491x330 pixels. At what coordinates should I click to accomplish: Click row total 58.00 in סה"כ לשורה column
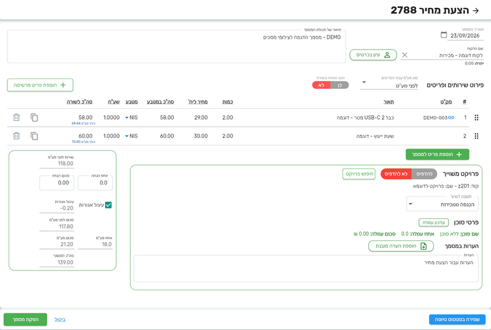click(85, 118)
